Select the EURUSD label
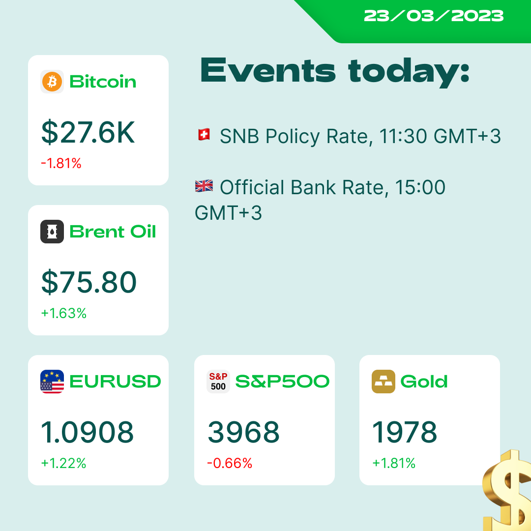Image resolution: width=531 pixels, height=531 pixels. point(115,382)
